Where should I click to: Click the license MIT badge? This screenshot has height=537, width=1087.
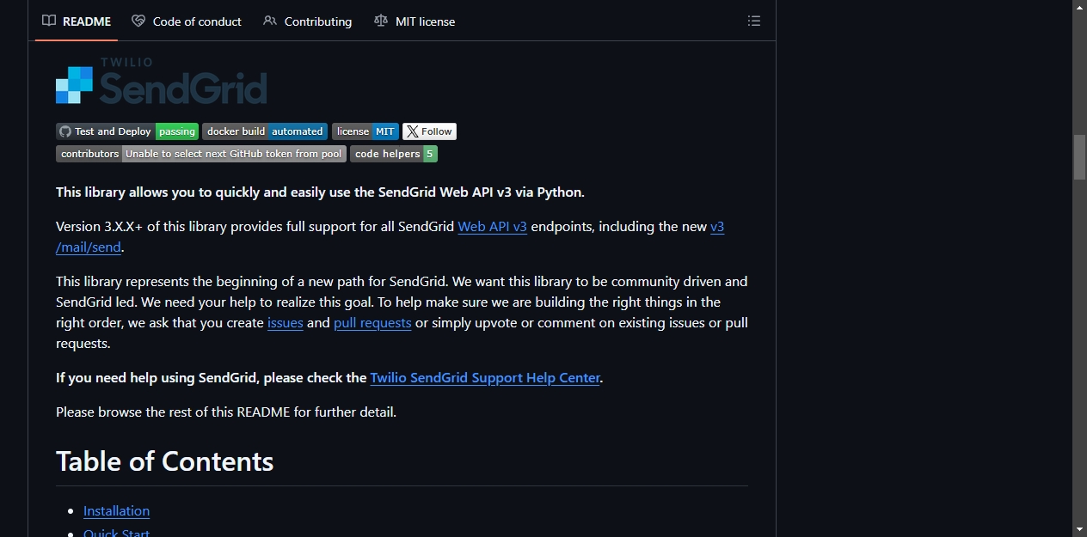[365, 131]
